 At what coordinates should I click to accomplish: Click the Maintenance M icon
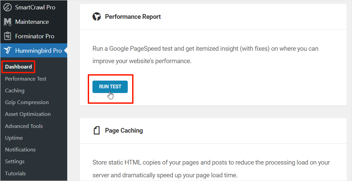(8, 22)
